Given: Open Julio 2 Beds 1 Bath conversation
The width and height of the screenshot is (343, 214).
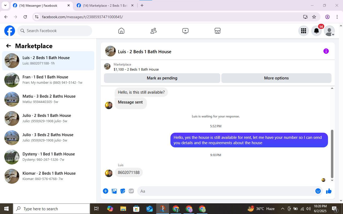Looking at the screenshot, I should (x=48, y=119).
